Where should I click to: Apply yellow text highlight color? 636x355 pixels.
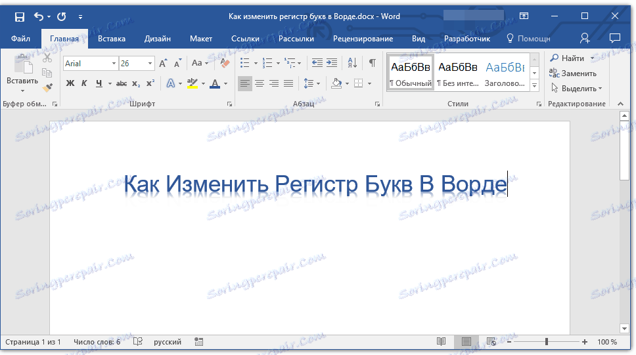pos(193,83)
